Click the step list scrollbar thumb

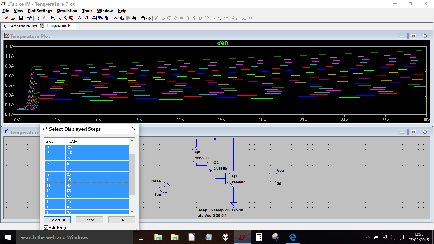pos(132,174)
